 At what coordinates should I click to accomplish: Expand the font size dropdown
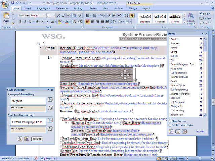[x=54, y=16]
